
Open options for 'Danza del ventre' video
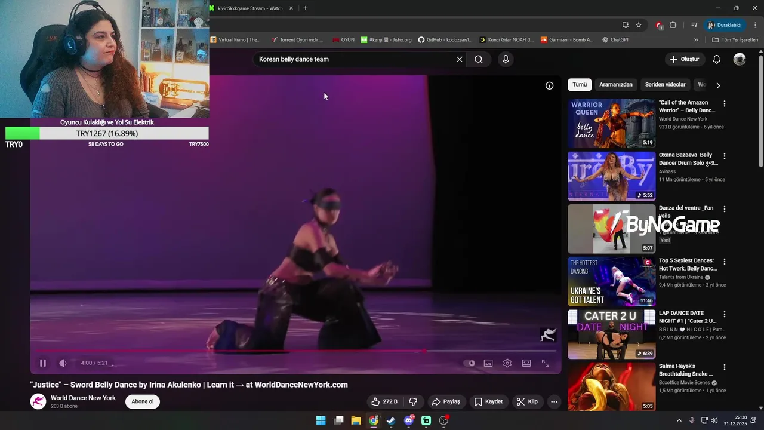coord(725,209)
